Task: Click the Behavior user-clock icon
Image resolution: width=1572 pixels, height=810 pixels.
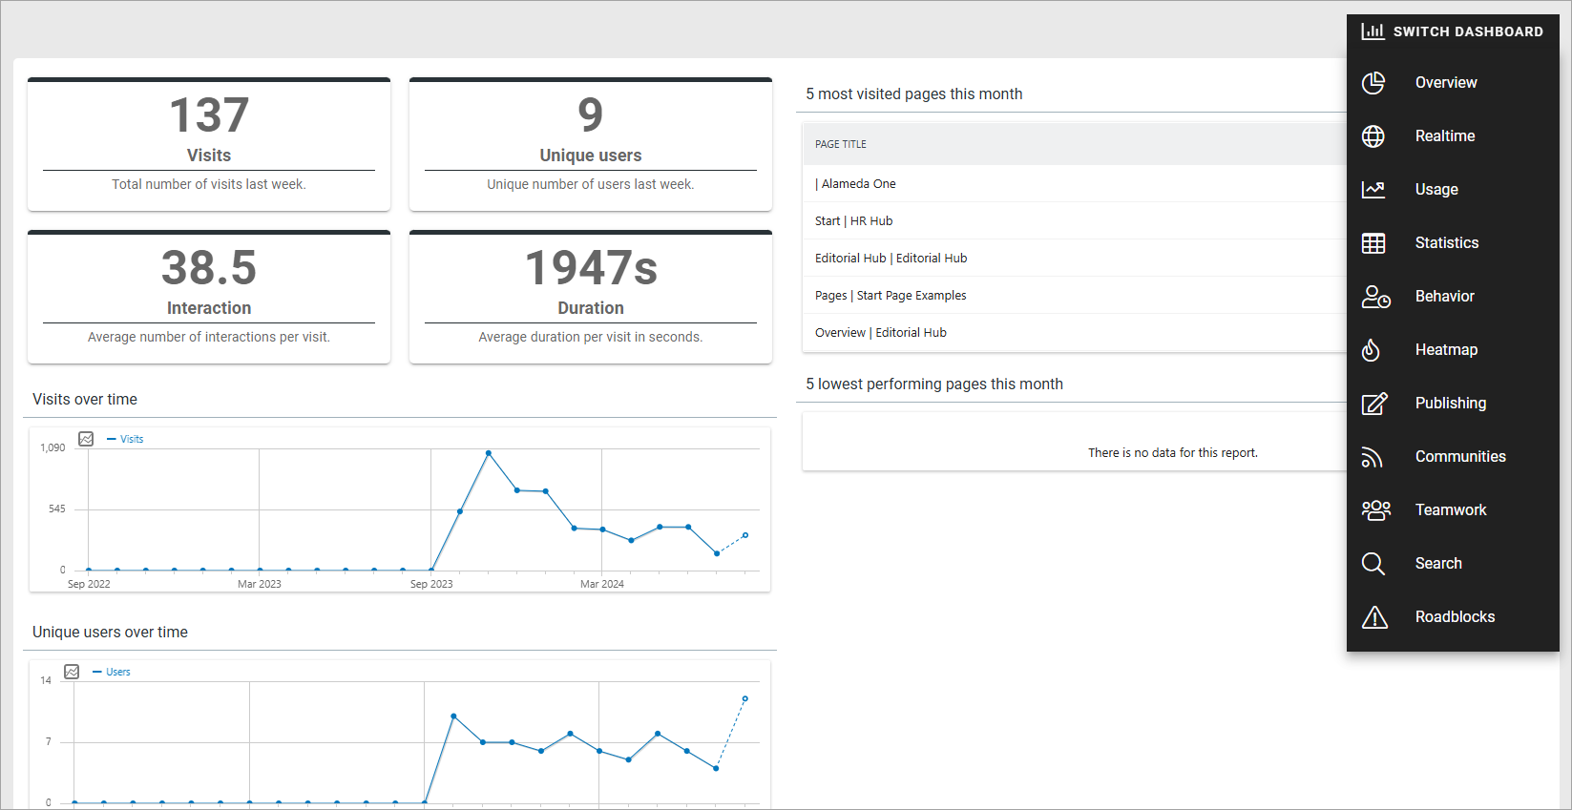Action: point(1375,297)
